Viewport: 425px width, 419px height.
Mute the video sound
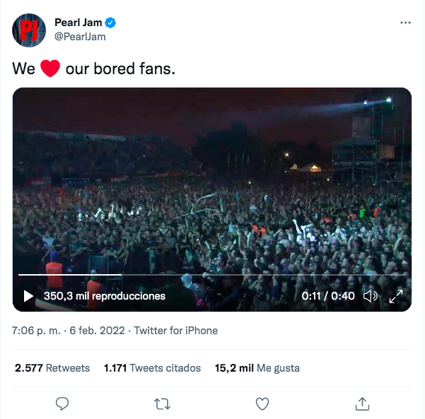click(370, 296)
